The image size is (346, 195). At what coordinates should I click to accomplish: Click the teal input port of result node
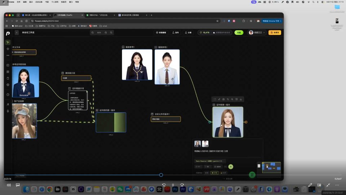tap(209, 122)
